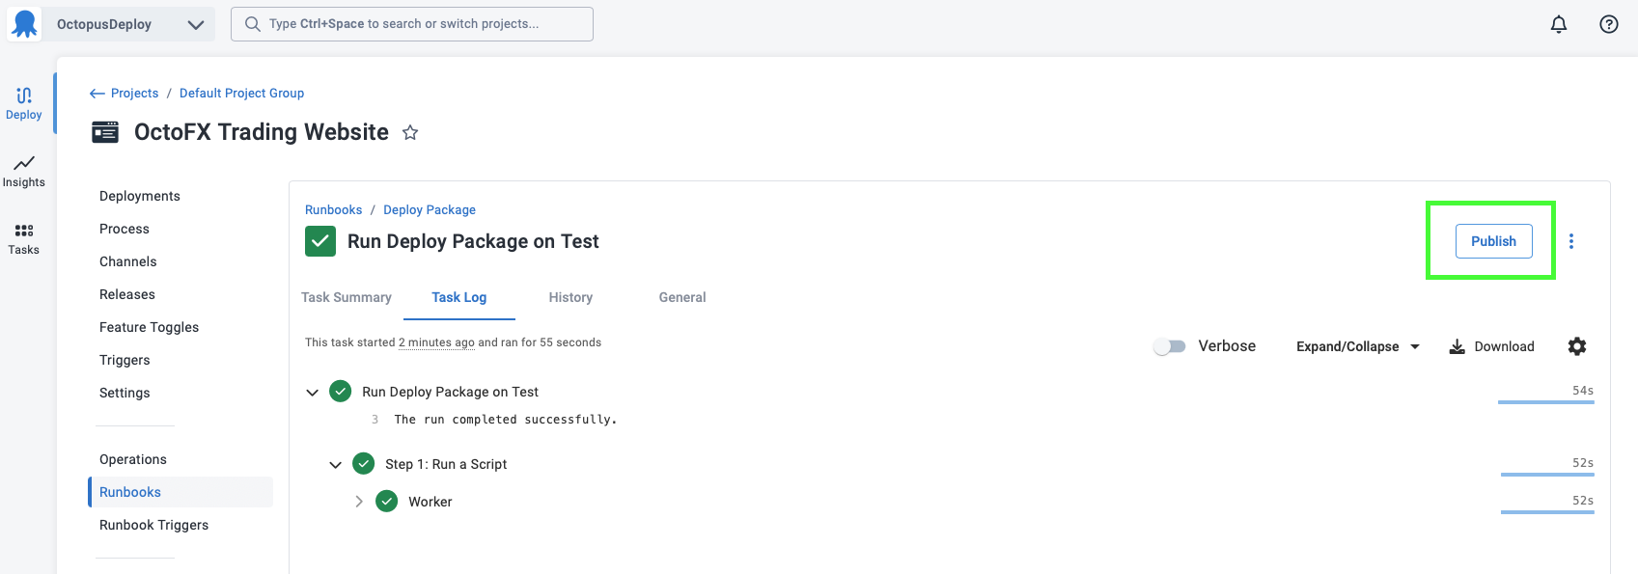This screenshot has width=1638, height=574.
Task: Open the help question mark icon
Action: pos(1609,24)
